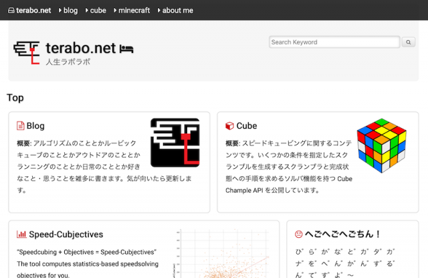This screenshot has height=278, width=428.
Task: Open the terabo.net home link in navbar
Action: 29,11
